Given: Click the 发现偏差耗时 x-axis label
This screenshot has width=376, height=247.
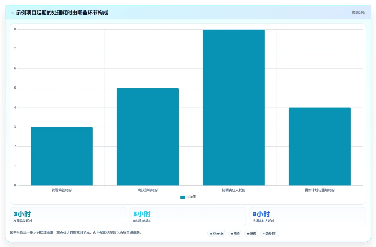Looking at the screenshot, I should click(62, 190).
